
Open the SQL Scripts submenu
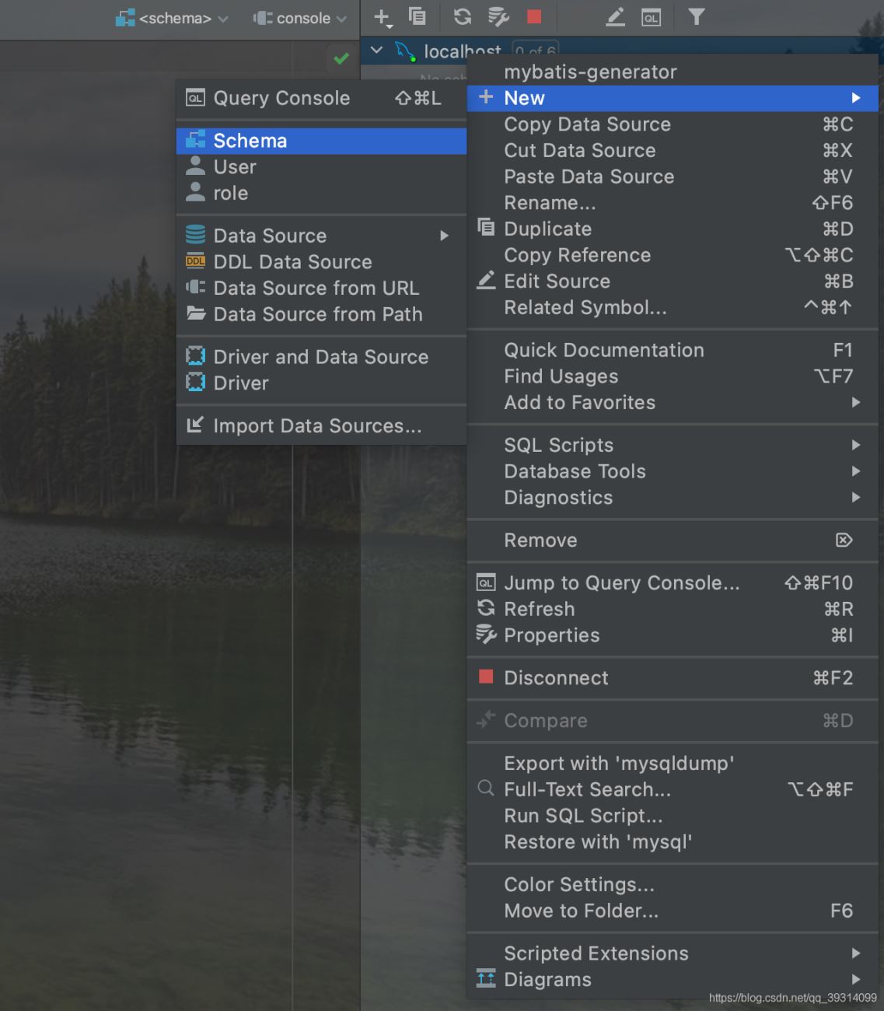click(x=558, y=446)
